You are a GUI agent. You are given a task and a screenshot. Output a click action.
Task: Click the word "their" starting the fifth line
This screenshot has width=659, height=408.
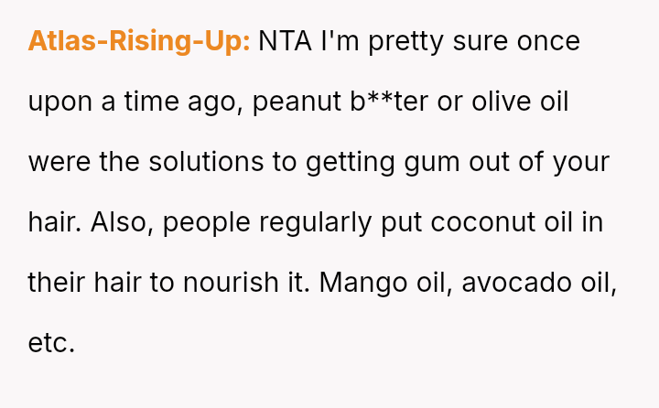57,283
